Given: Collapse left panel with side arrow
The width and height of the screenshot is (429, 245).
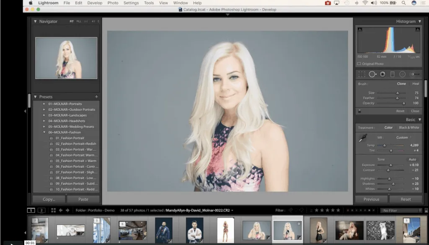Looking at the screenshot, I should point(25,111).
